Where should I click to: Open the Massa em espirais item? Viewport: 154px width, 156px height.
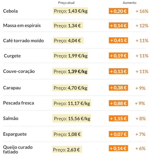[22, 25]
